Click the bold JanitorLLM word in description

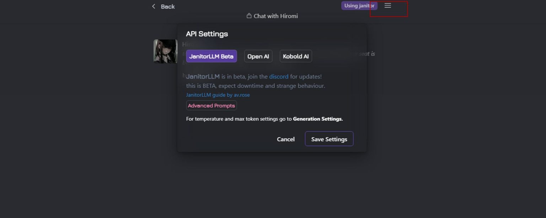click(x=203, y=77)
